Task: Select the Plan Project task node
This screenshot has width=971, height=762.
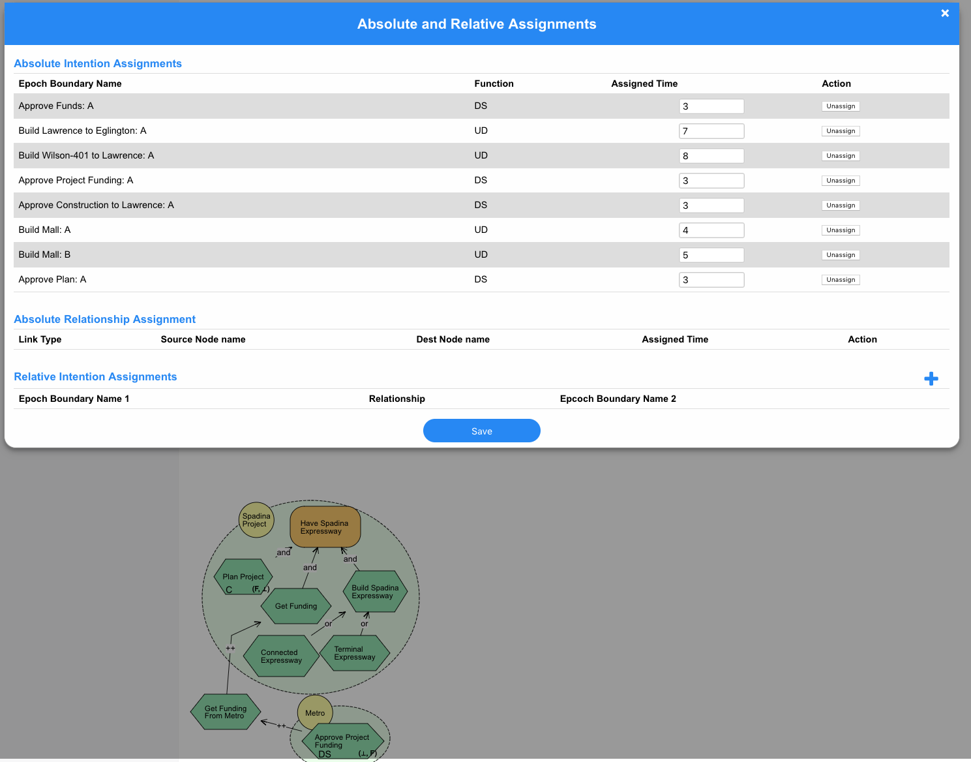Action: pyautogui.click(x=243, y=577)
